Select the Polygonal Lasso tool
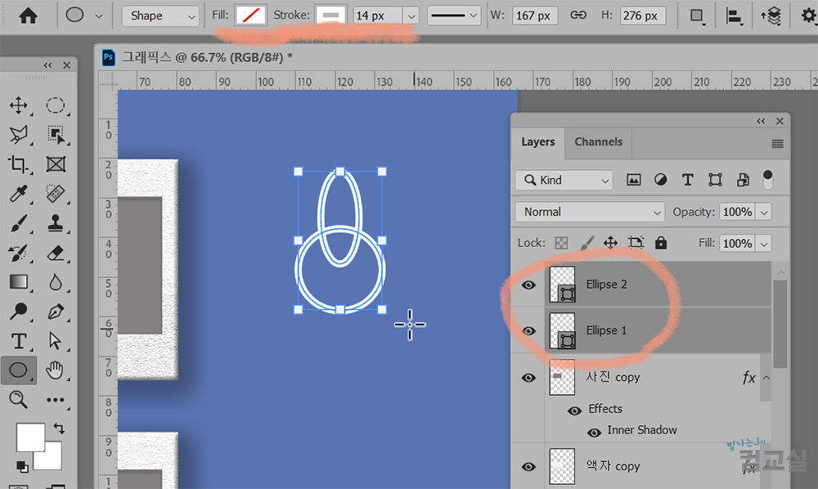This screenshot has width=818, height=489. click(x=19, y=134)
